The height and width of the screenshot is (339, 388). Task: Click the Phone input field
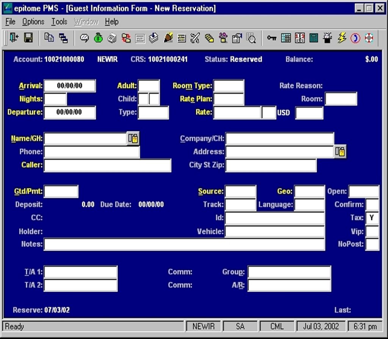click(92, 152)
